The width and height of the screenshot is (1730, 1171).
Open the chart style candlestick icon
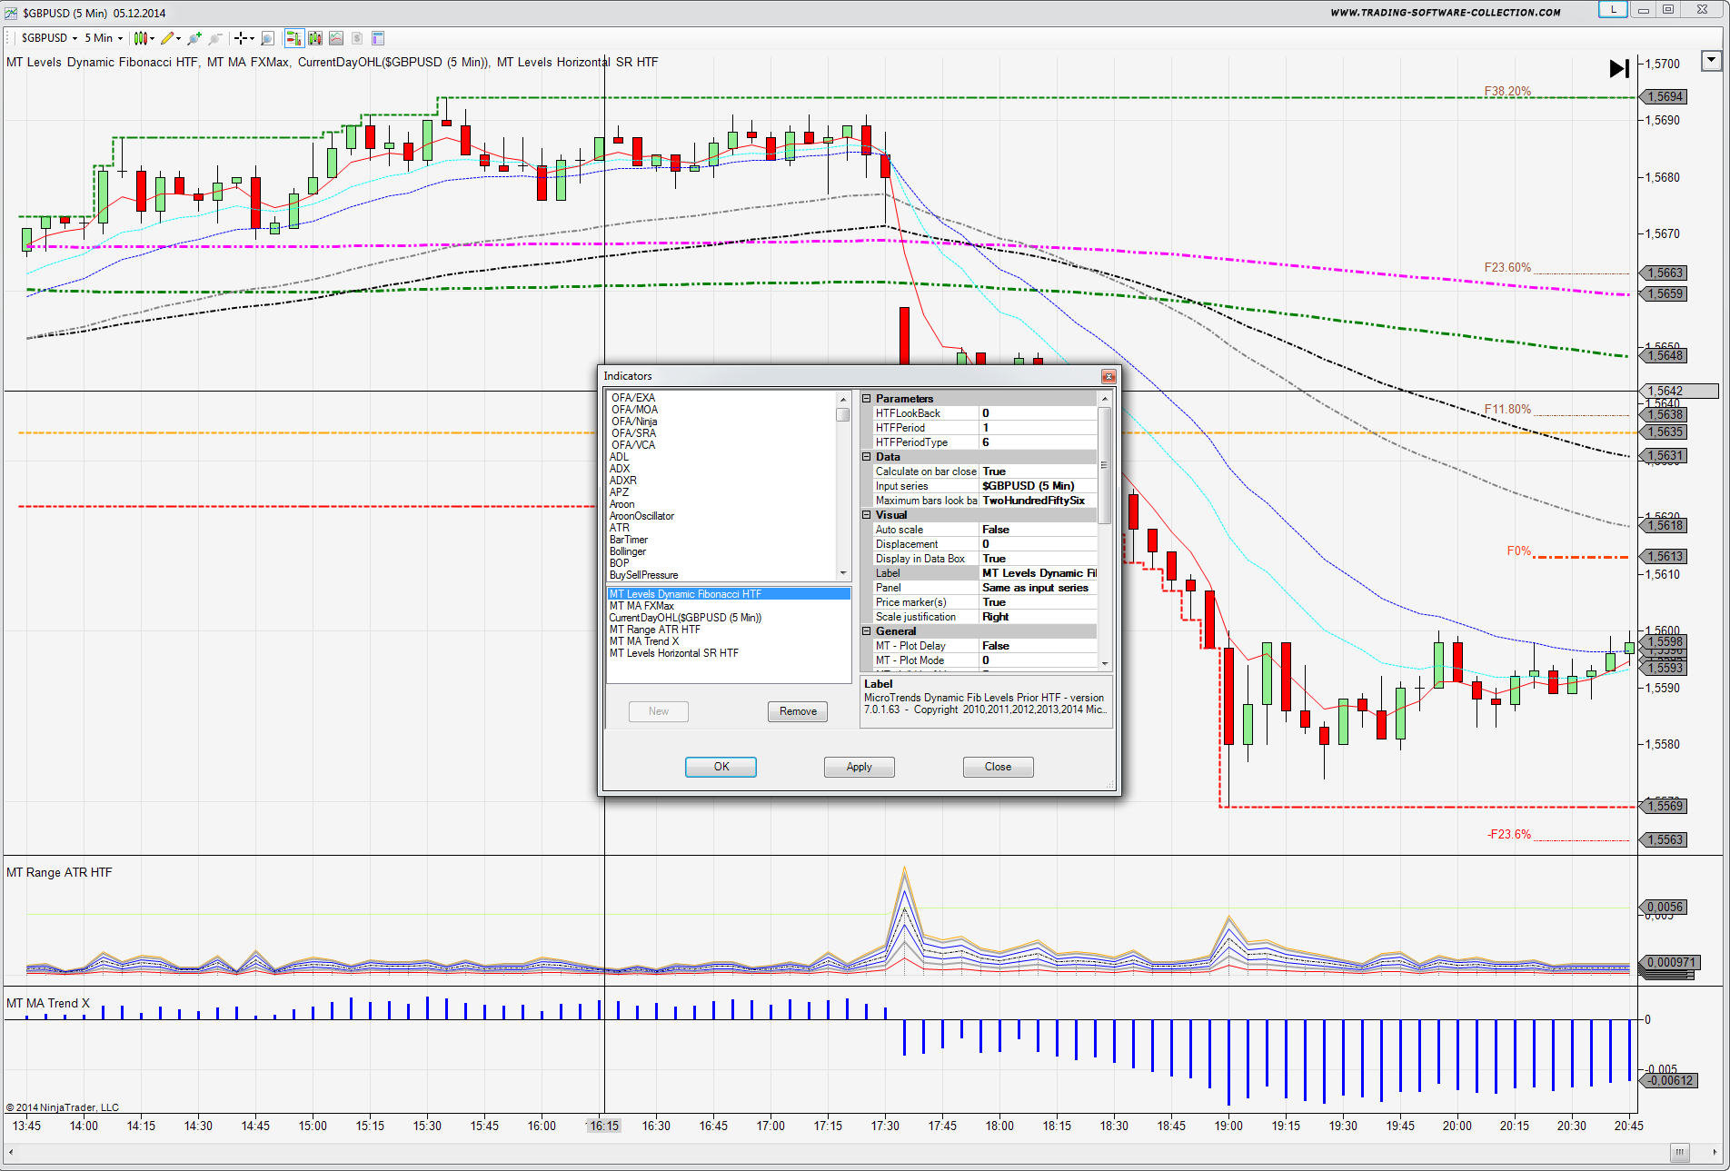coord(139,38)
